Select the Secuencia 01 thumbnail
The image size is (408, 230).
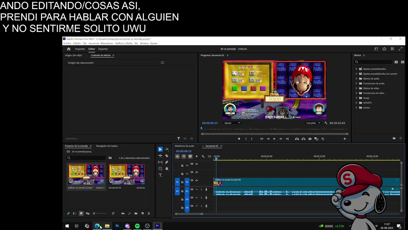127,174
